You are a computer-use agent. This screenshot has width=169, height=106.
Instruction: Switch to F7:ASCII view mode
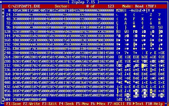(118, 104)
